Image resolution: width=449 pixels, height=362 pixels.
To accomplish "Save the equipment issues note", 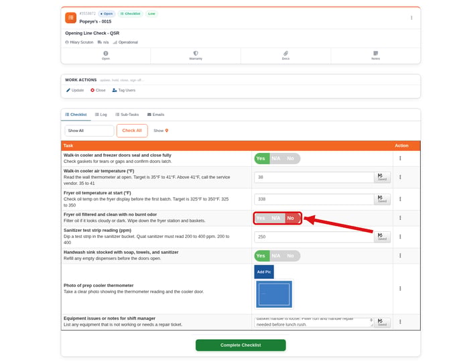I will click(x=382, y=322).
